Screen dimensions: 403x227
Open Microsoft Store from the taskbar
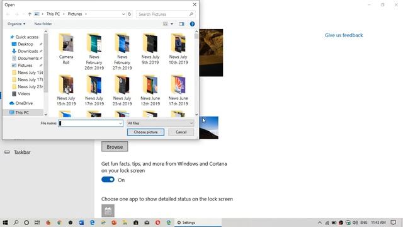pyautogui.click(x=136, y=223)
